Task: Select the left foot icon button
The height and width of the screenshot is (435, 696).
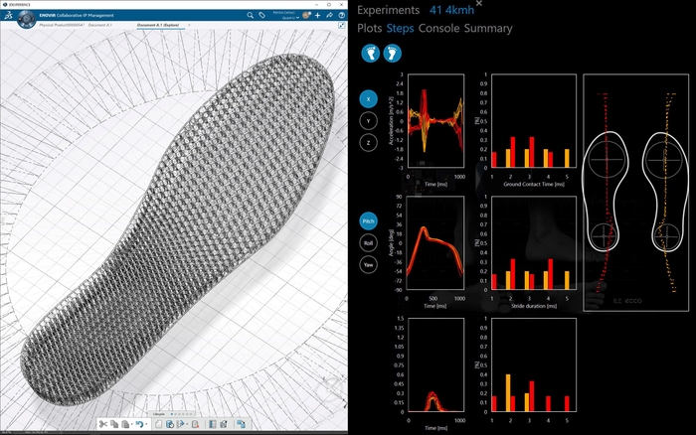Action: pyautogui.click(x=367, y=54)
